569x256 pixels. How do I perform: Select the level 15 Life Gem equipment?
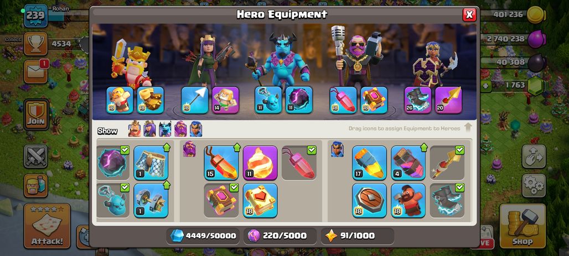[221, 163]
